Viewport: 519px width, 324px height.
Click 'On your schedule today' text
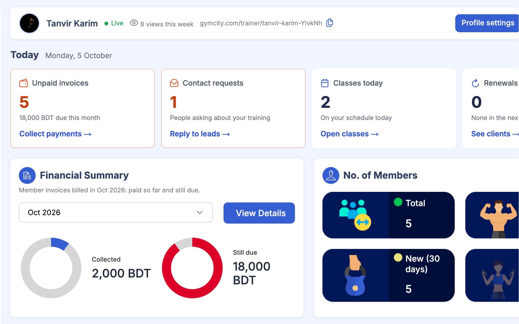tap(356, 118)
